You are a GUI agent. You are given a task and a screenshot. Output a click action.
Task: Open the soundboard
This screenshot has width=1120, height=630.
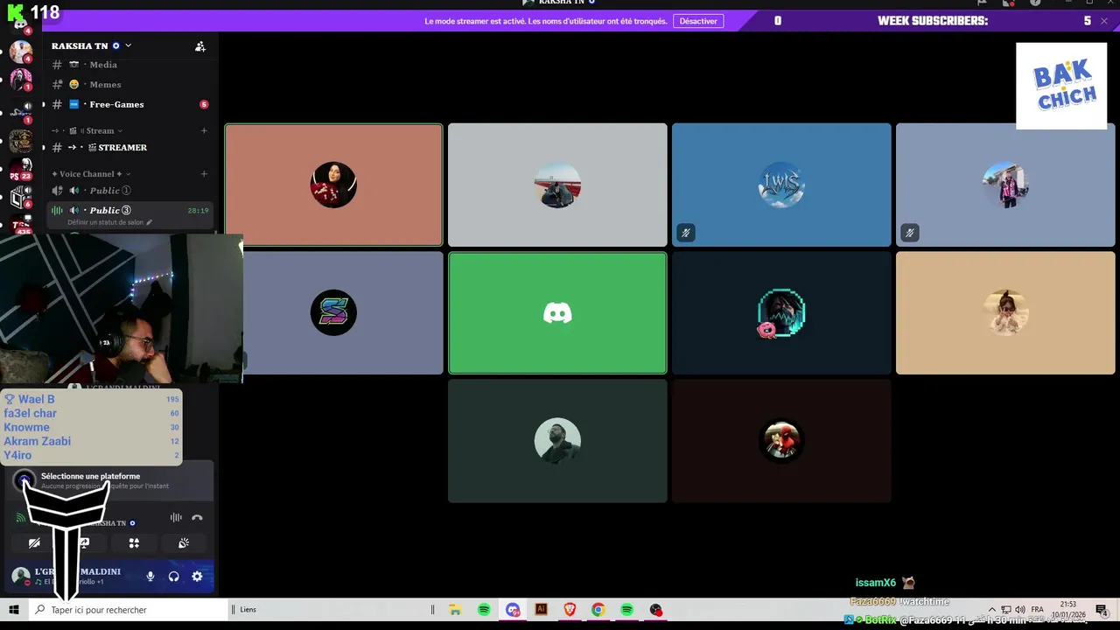[184, 543]
